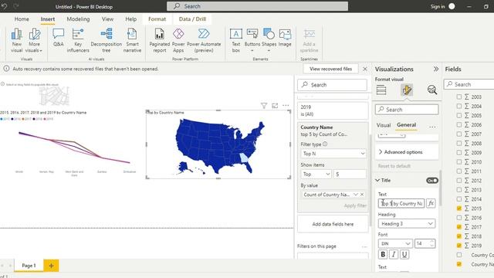Switch to the Format ribbon tab

coord(157,19)
